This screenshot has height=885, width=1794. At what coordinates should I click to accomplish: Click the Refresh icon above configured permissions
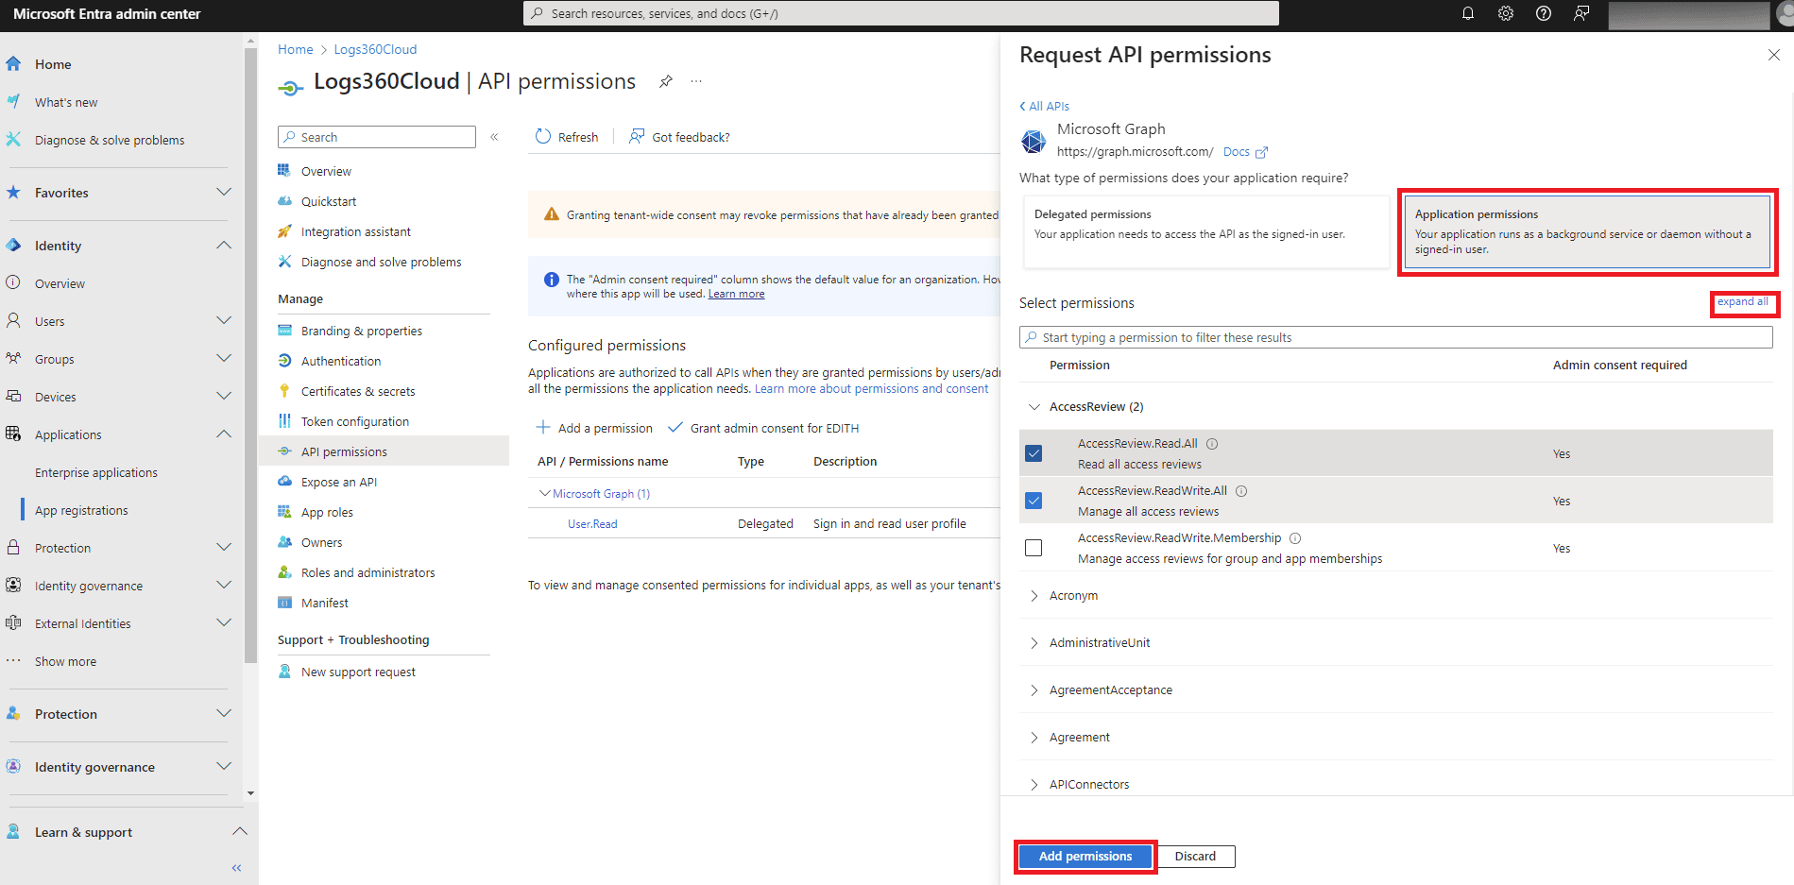pos(541,136)
